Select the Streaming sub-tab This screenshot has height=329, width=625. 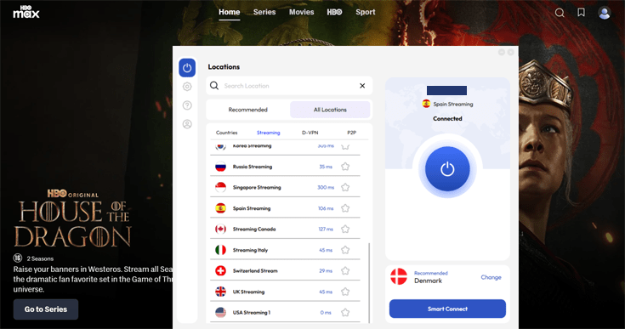tap(268, 133)
